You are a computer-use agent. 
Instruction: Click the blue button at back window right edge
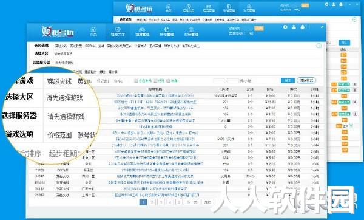(344, 43)
